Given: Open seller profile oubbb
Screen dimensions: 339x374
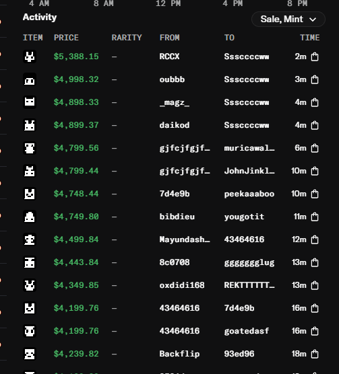Looking at the screenshot, I should click(172, 79).
